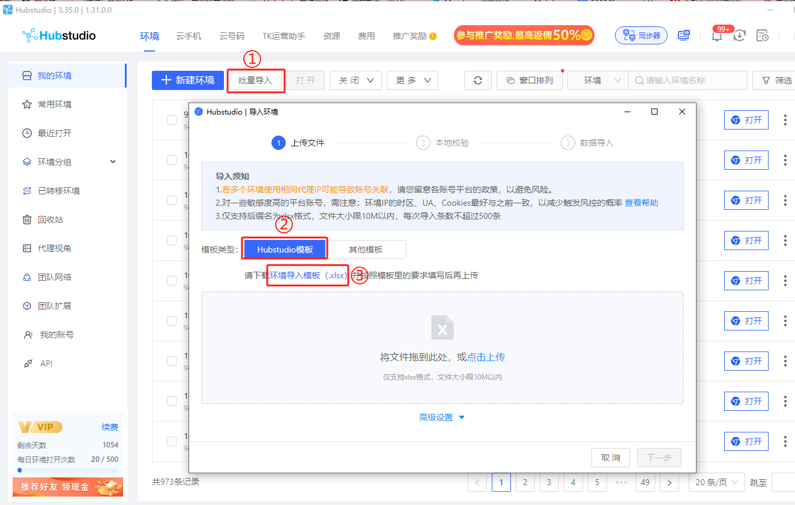Click the 跳至 page jump input
The width and height of the screenshot is (795, 505).
pyautogui.click(x=783, y=482)
